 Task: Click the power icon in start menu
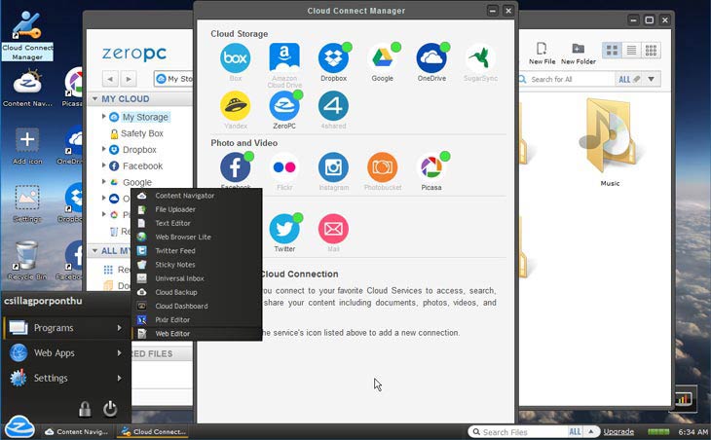pos(110,409)
